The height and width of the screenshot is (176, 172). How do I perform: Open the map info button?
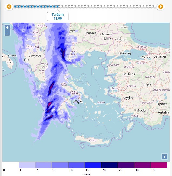(164, 156)
